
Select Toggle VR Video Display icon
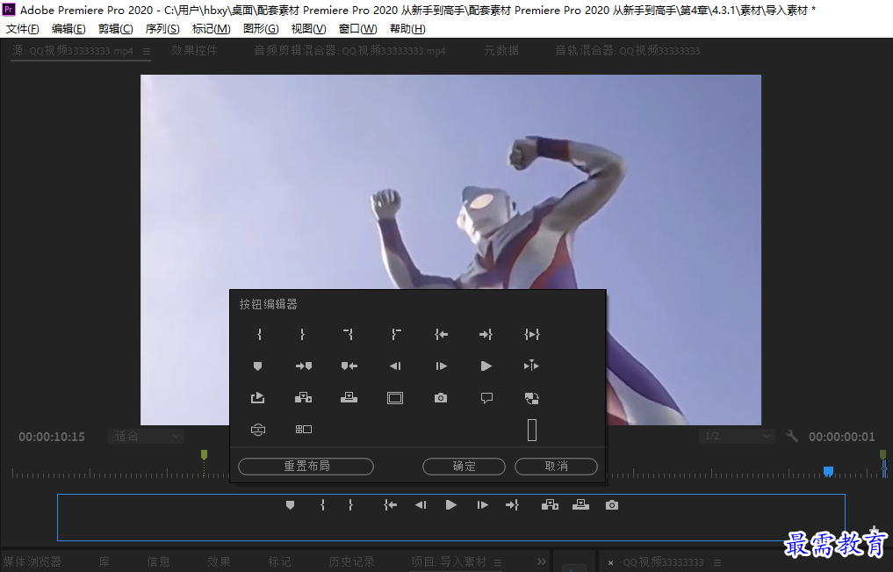(x=258, y=430)
